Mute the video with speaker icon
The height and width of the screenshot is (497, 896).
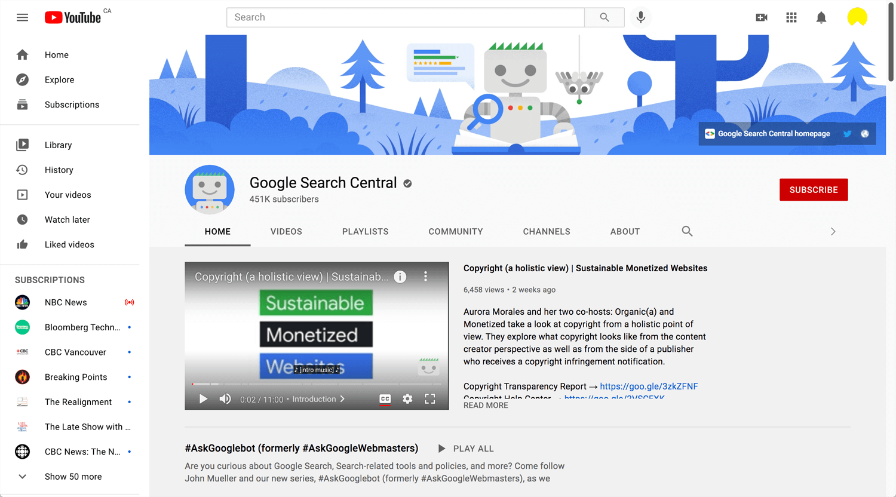pyautogui.click(x=225, y=399)
